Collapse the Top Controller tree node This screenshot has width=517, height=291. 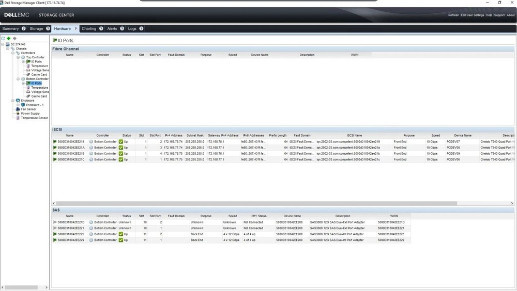point(18,57)
